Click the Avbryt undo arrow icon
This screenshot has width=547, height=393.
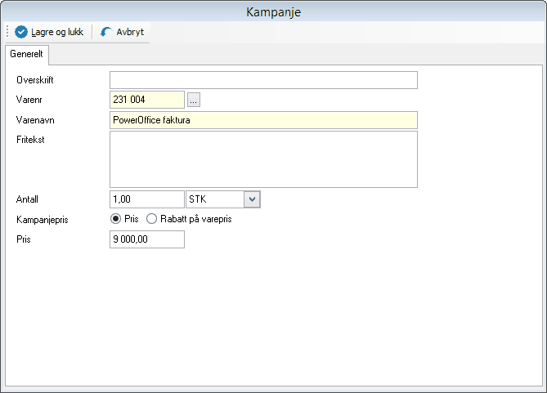pyautogui.click(x=106, y=32)
